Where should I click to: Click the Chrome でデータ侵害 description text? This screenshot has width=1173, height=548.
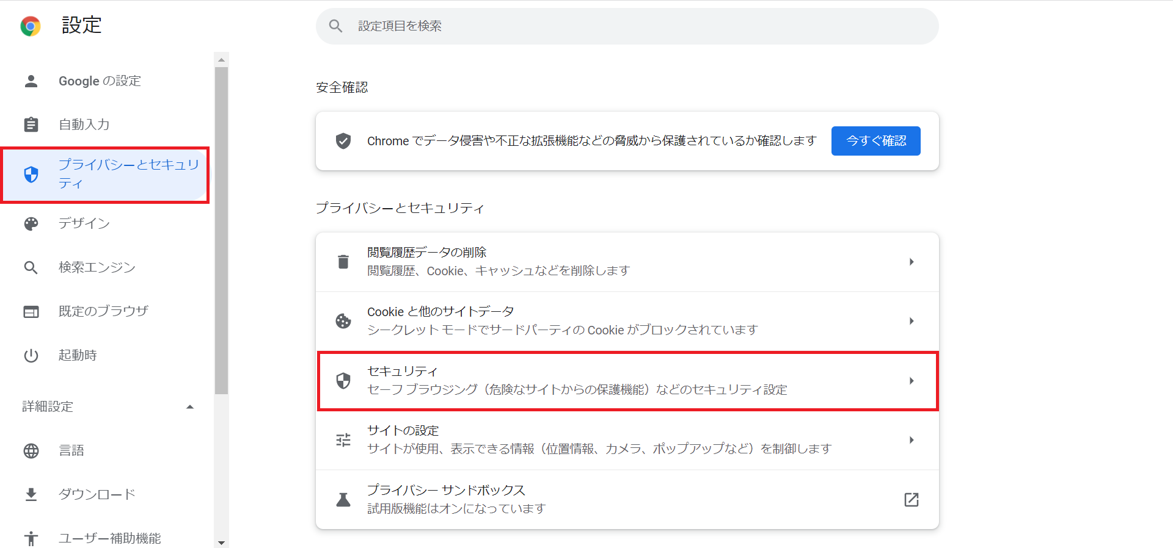coord(592,141)
